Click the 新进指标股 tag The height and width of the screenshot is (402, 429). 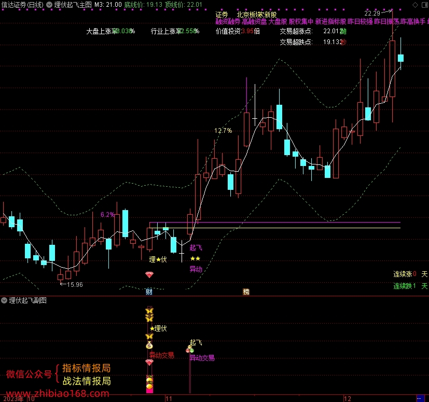pos(330,22)
